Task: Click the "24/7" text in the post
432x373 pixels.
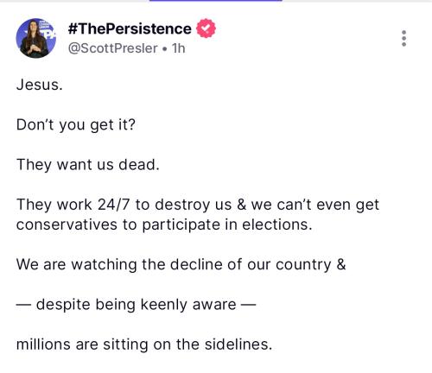Action: tap(114, 205)
